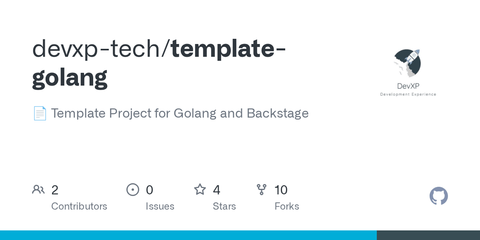Screen dimensions: 480x240
Task: Select the Contributors label
Action: coord(79,206)
